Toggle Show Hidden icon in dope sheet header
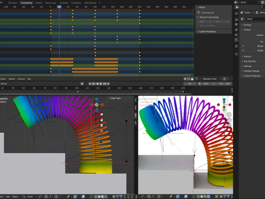The image size is (265, 199). tap(189, 79)
